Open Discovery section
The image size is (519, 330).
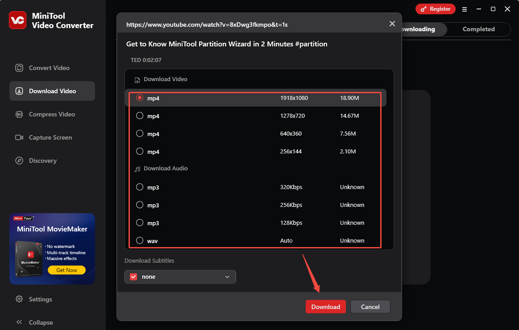pyautogui.click(x=52, y=161)
